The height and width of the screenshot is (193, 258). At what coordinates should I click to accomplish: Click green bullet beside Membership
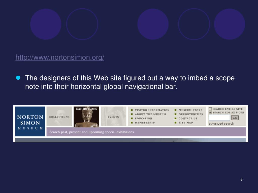[132, 123]
